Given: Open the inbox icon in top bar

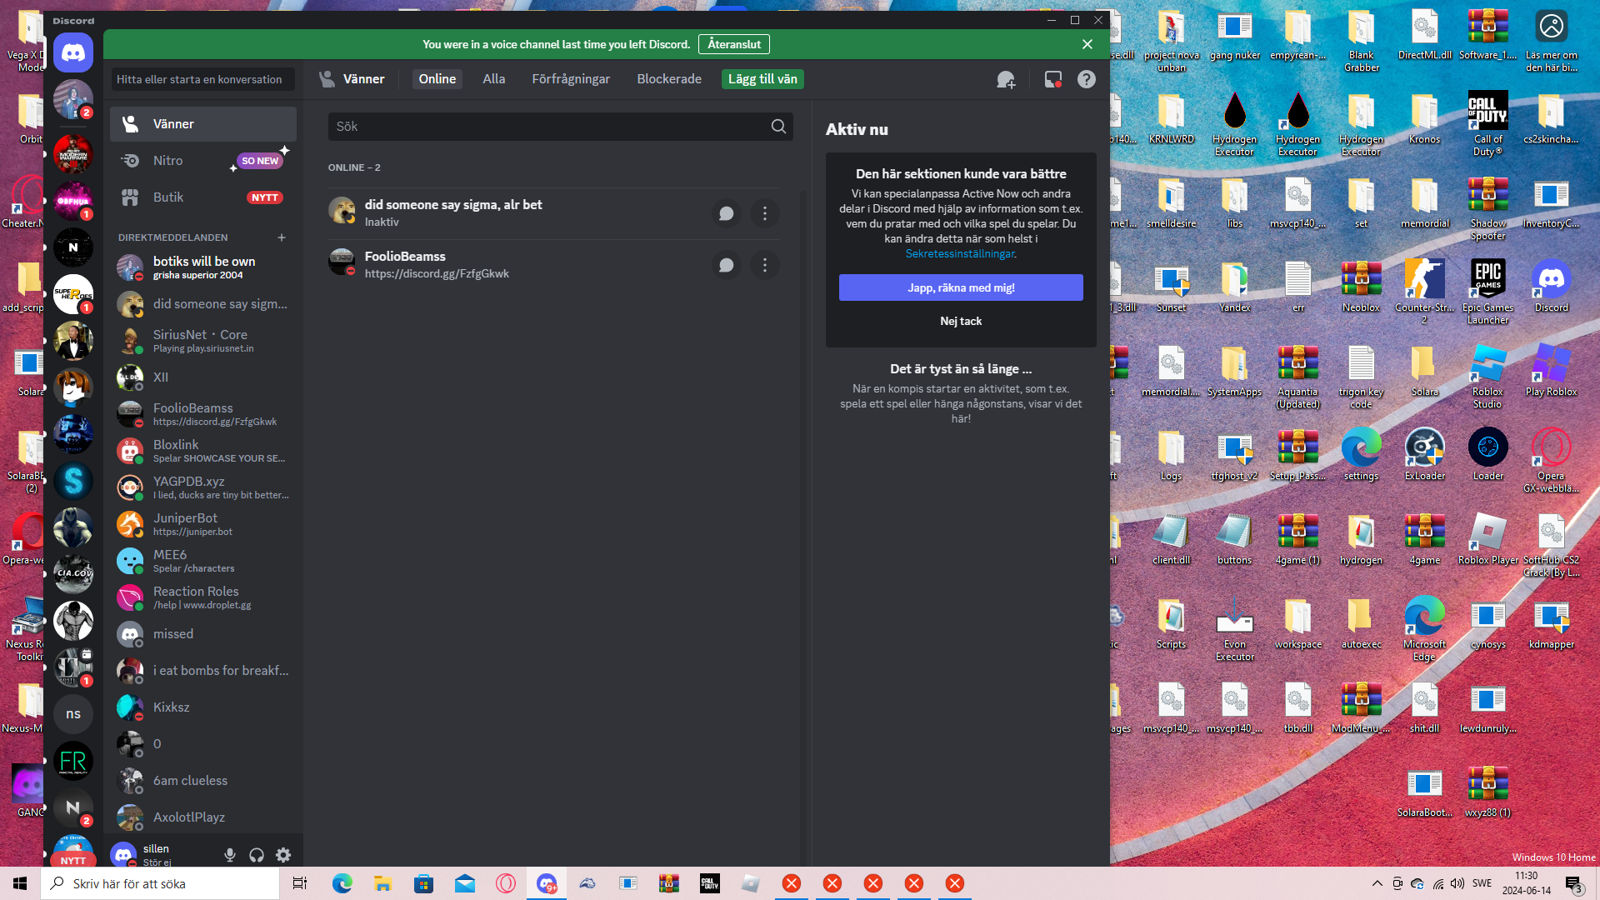Looking at the screenshot, I should 1052,79.
